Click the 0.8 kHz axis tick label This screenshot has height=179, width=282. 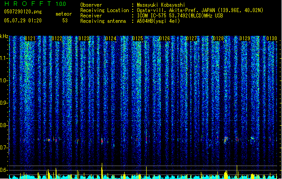(x=4, y=125)
